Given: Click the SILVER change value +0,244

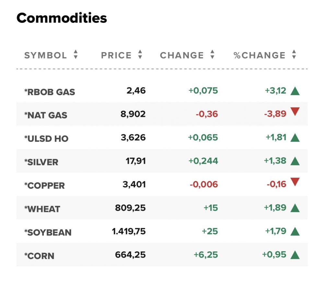Looking at the screenshot, I should coord(203,161).
